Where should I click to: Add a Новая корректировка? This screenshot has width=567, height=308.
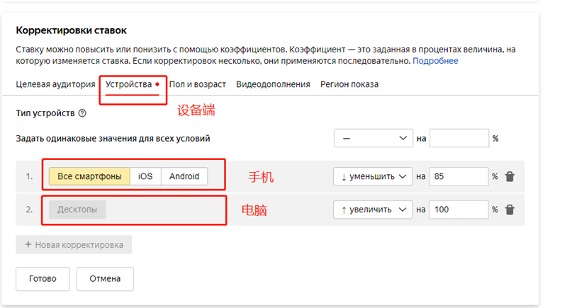coord(74,245)
